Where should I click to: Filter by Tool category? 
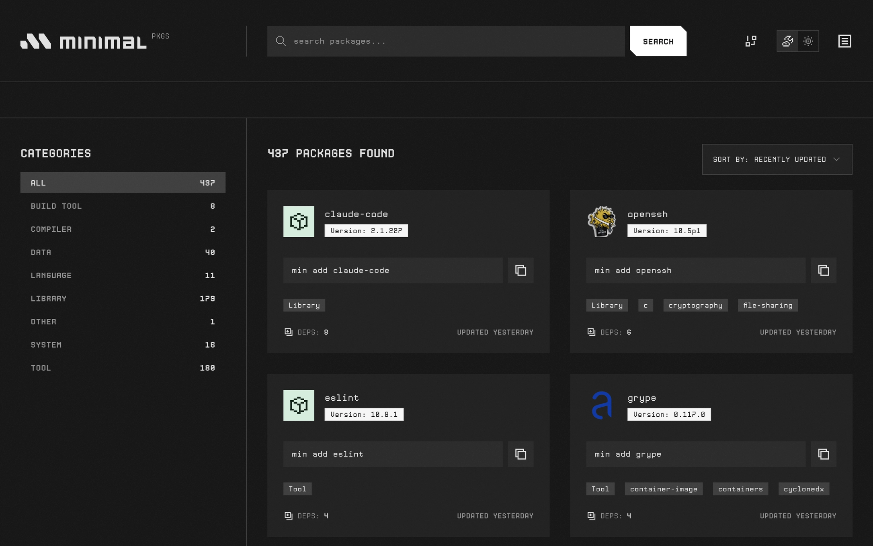click(123, 368)
